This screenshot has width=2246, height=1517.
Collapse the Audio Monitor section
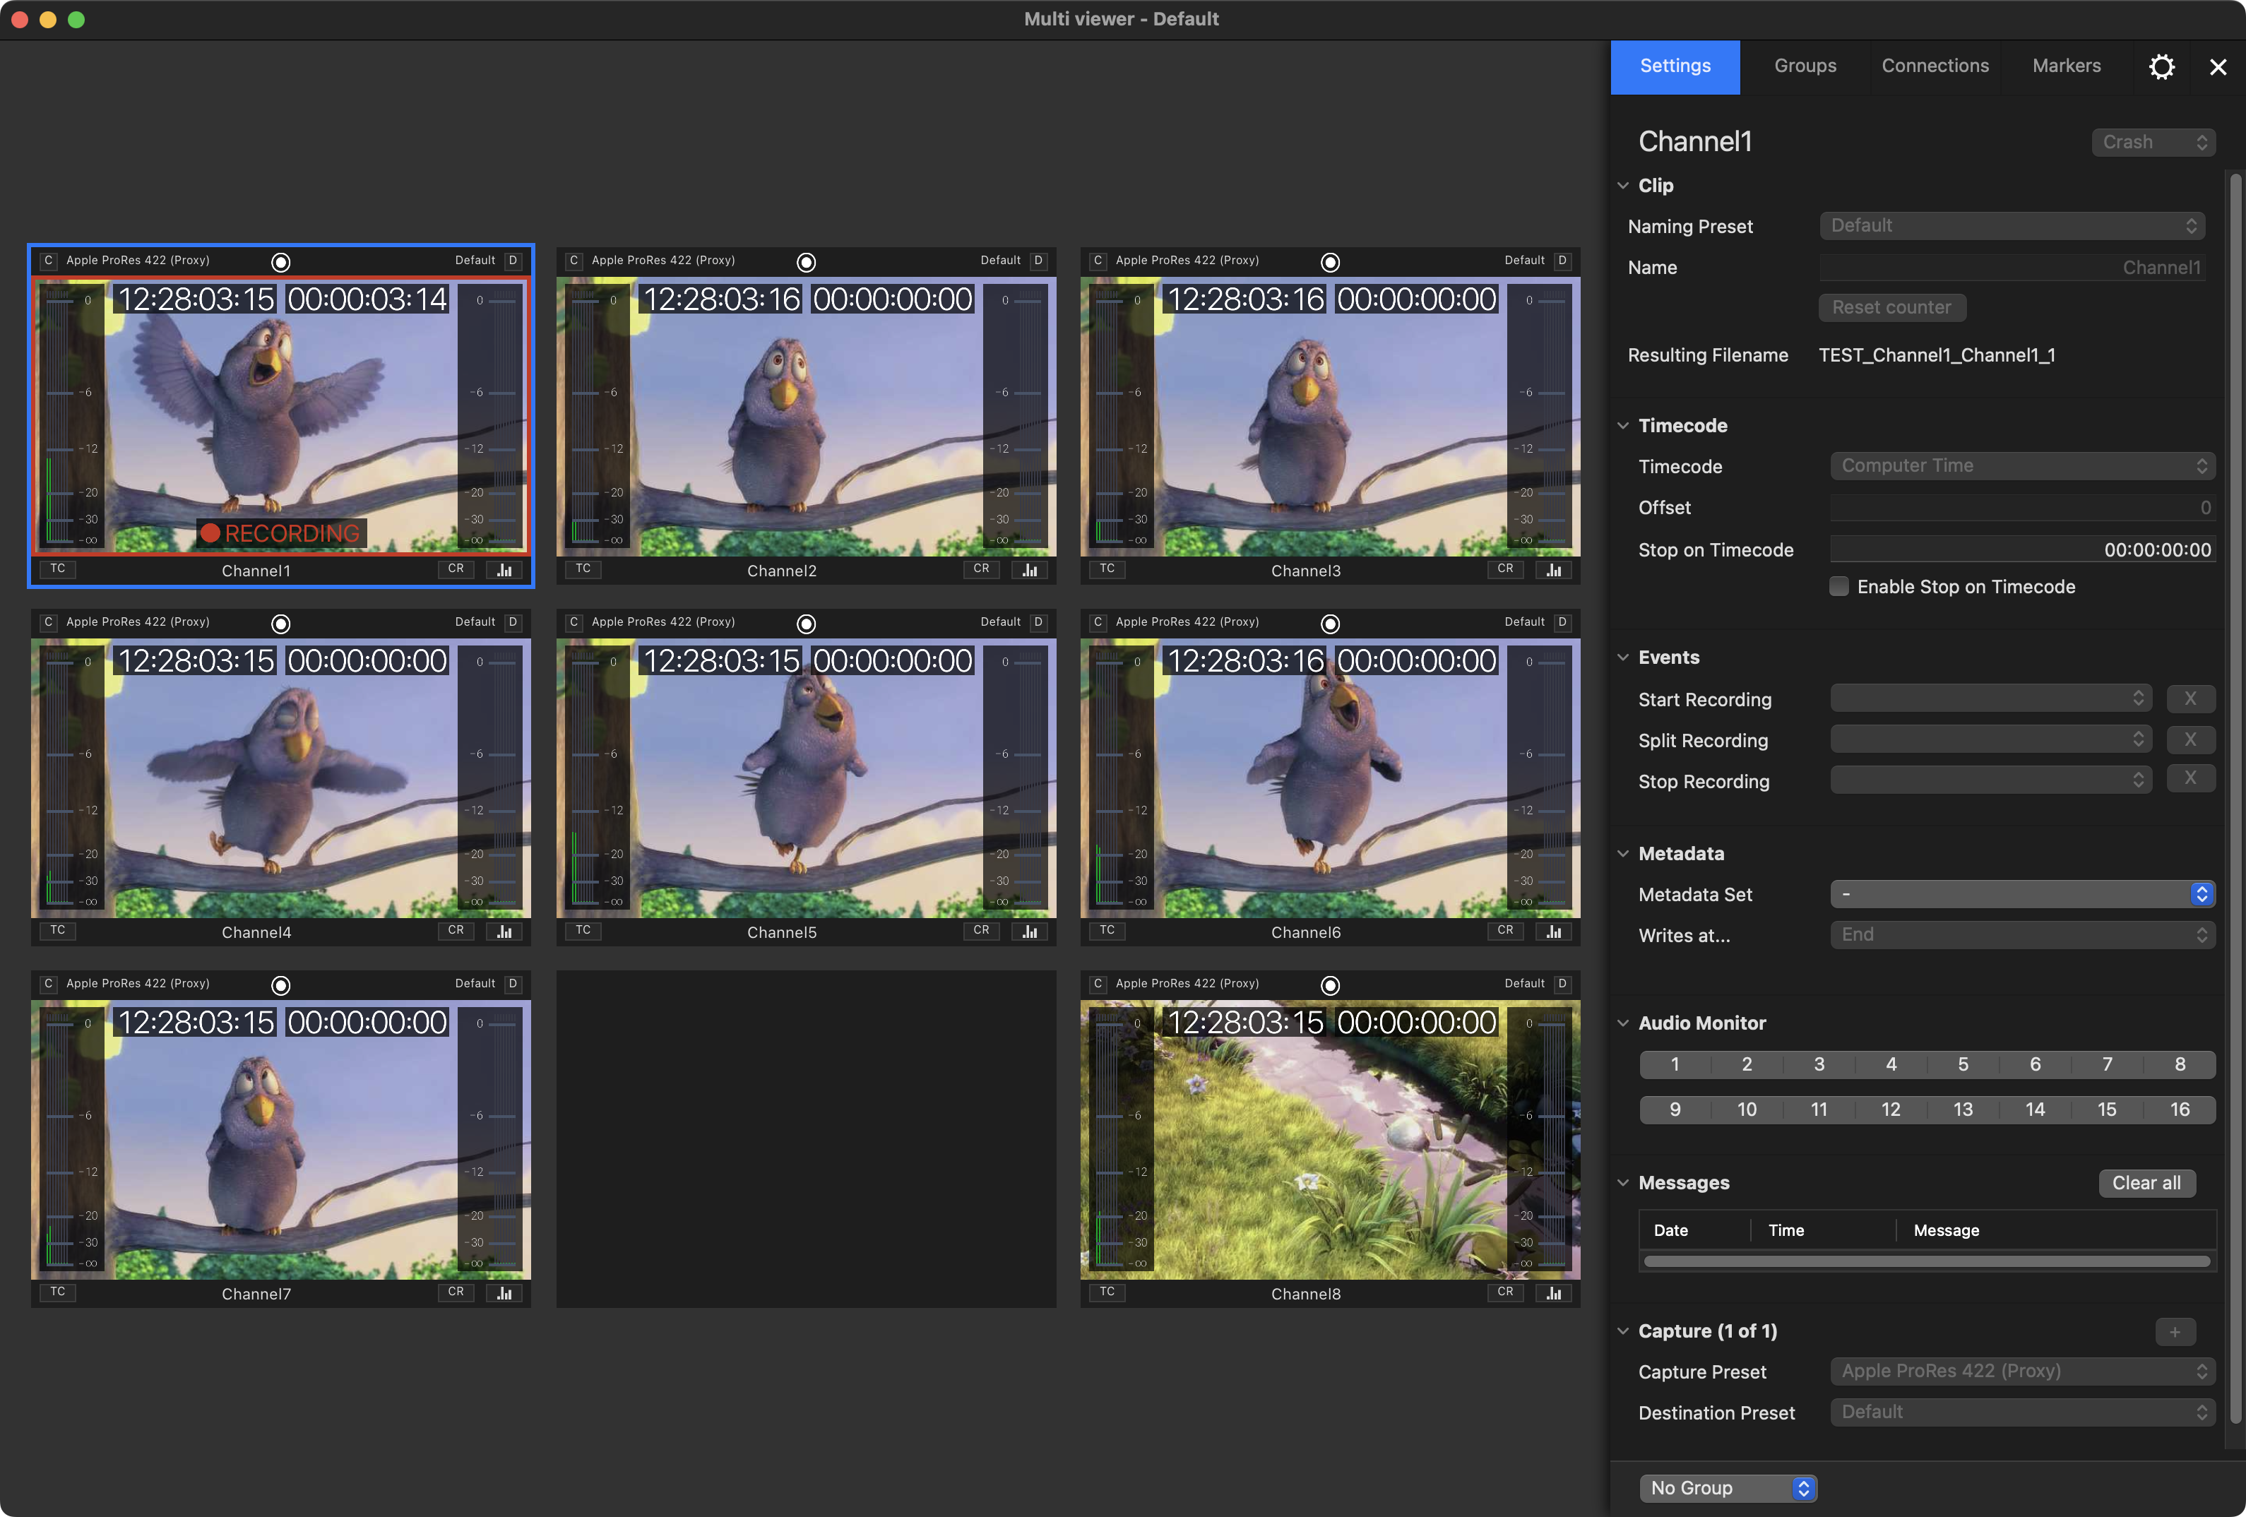(x=1622, y=1023)
